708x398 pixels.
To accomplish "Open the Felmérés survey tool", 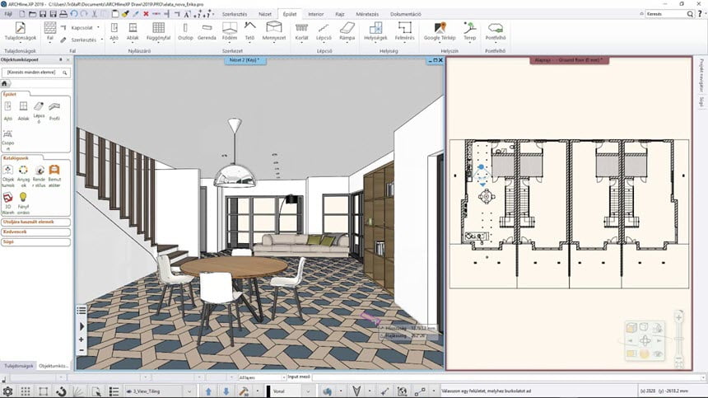I will [404, 31].
